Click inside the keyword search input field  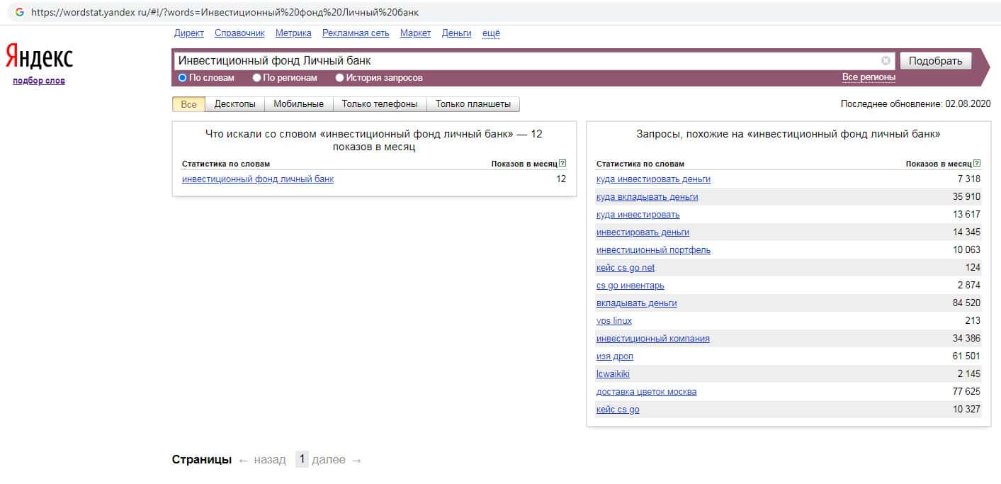coord(524,61)
